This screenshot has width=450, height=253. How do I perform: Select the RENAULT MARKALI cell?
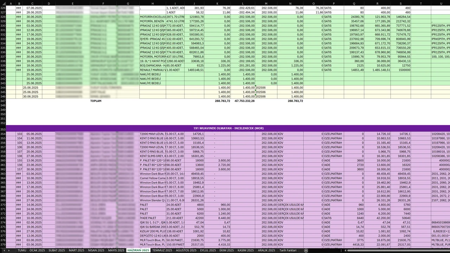click(x=153, y=70)
